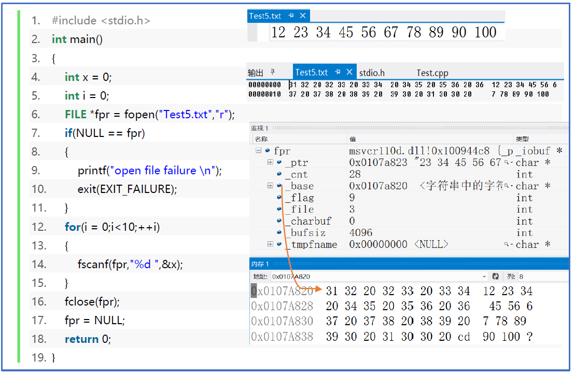Select the _bufsiz row in watch window
The height and width of the screenshot is (374, 575).
tap(310, 233)
